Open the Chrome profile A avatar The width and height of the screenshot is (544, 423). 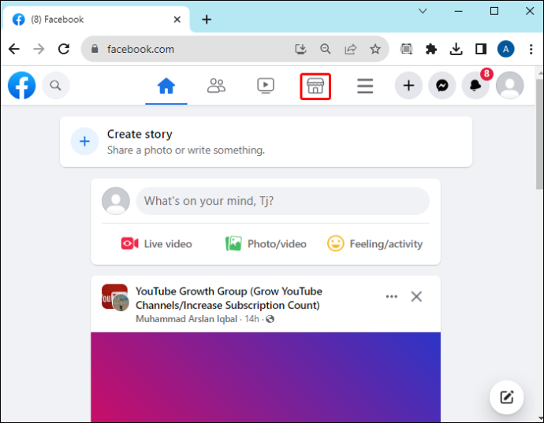pyautogui.click(x=506, y=50)
